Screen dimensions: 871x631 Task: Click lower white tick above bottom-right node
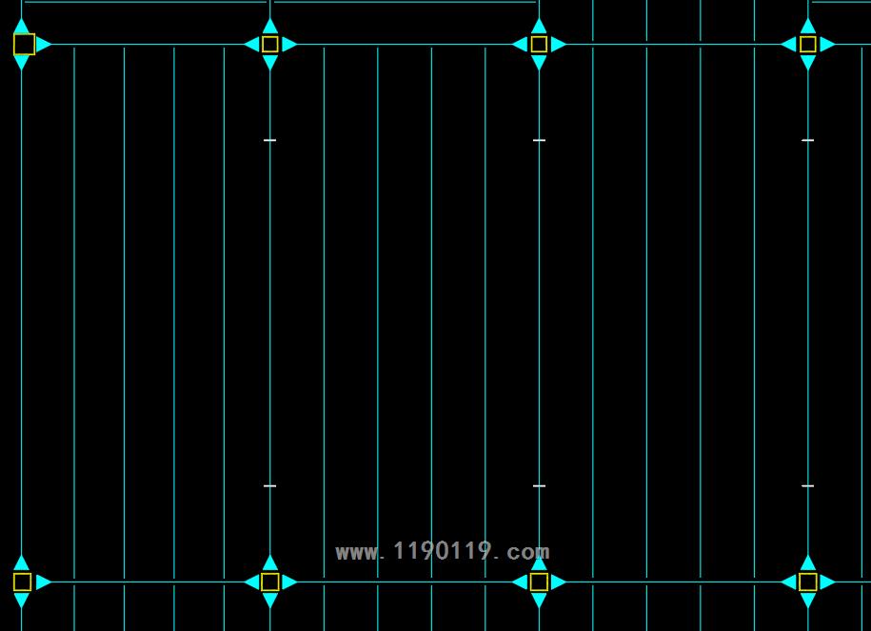[x=807, y=486]
